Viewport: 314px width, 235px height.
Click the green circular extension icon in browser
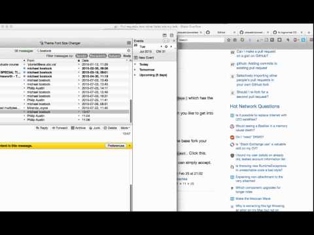(242, 40)
